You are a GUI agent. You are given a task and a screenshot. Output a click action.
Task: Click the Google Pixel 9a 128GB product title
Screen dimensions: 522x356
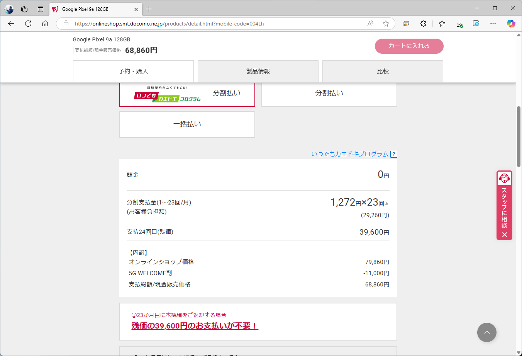pos(102,39)
